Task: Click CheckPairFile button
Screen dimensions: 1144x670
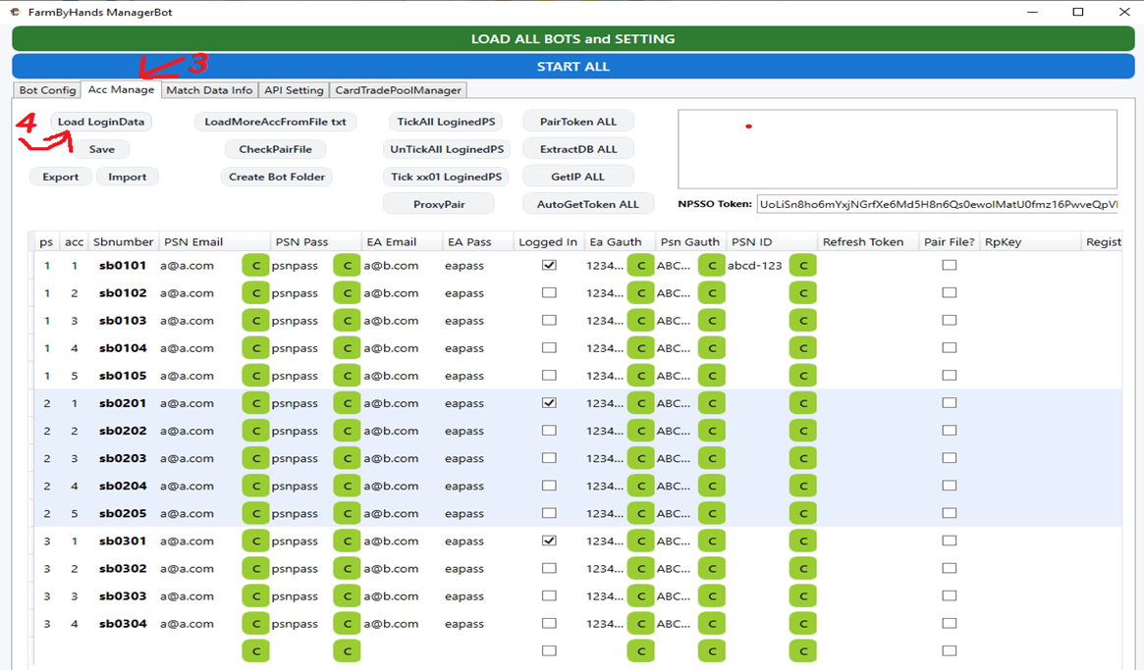Action: pos(275,149)
